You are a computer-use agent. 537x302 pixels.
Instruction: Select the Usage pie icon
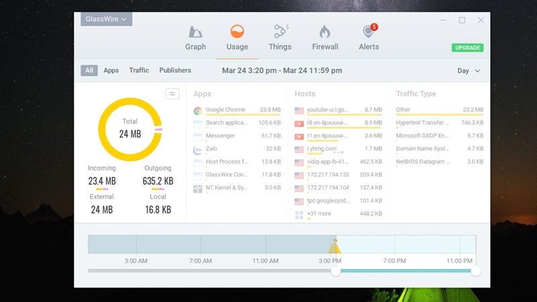point(237,32)
